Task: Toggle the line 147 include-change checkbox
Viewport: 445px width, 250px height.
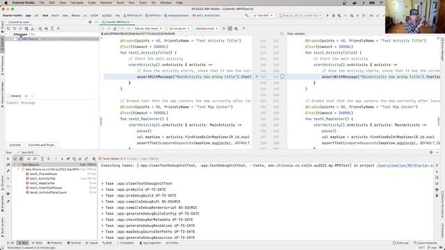Action: (282, 76)
